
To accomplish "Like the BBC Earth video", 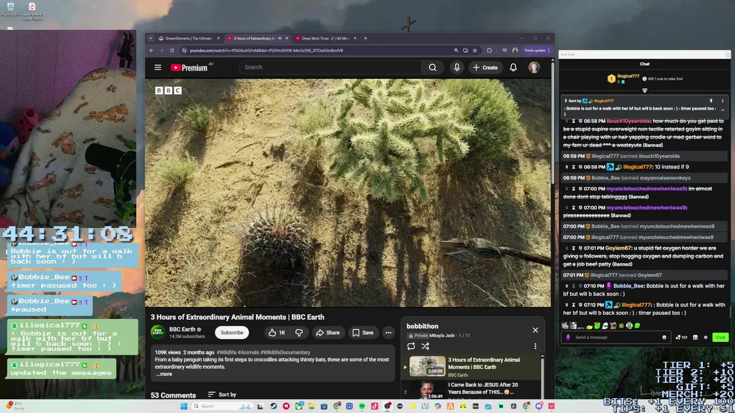I will point(276,333).
